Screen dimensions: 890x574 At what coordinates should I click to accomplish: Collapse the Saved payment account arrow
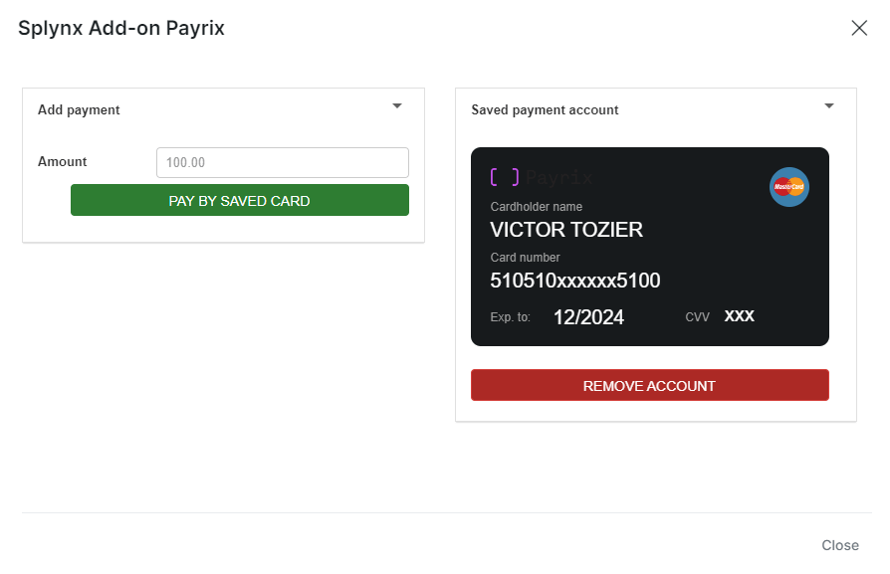829,105
